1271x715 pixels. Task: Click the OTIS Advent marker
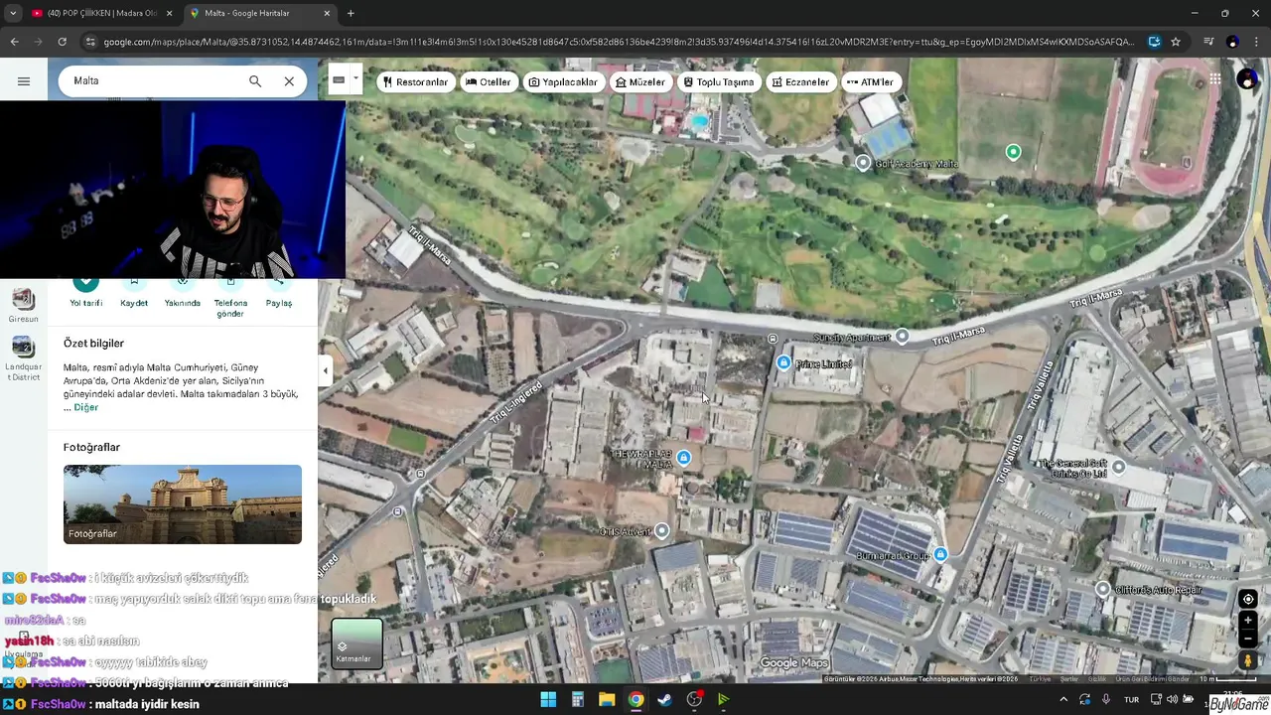[661, 531]
